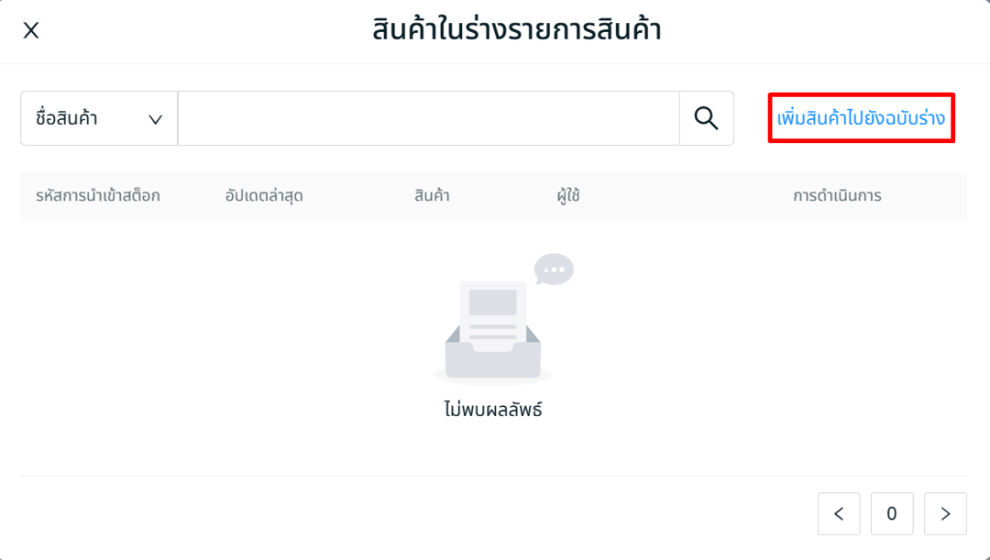Click the dialog title สินค้าในร่างรายการสินค้า

[516, 30]
